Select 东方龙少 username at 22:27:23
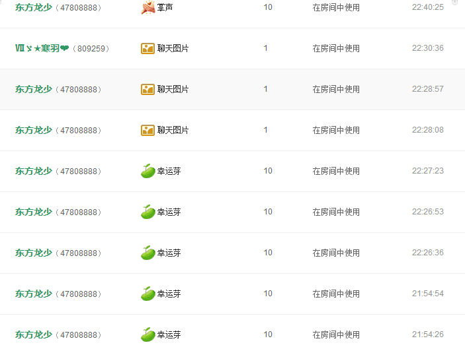 tap(33, 171)
